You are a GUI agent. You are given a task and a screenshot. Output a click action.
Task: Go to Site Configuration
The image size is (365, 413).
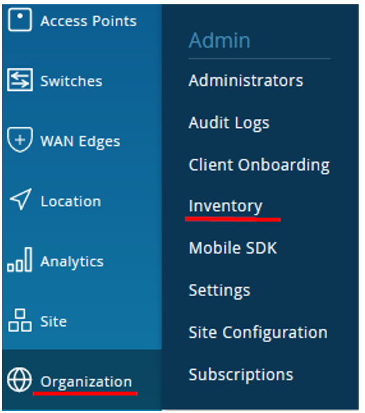[x=258, y=333]
